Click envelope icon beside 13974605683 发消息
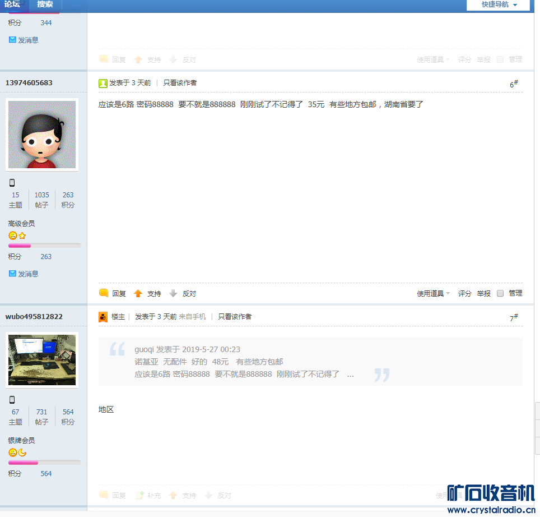 click(12, 273)
